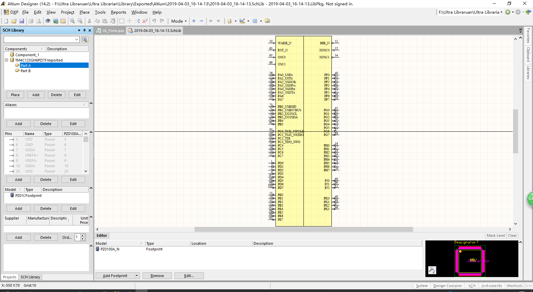
Task: Cut the selected objects
Action: click(89, 21)
